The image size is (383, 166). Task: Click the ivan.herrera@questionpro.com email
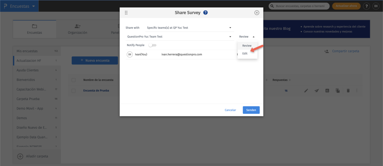coord(182,54)
